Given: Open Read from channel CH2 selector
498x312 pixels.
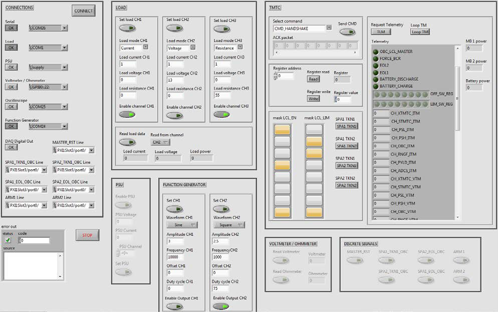Looking at the screenshot, I should point(160,142).
